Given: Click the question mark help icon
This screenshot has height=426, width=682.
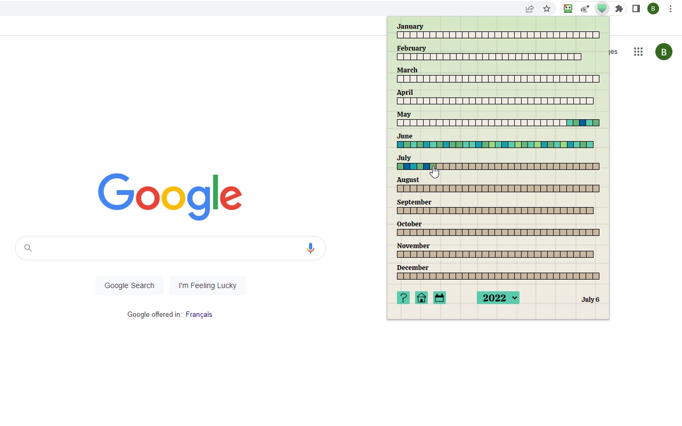Looking at the screenshot, I should point(403,298).
